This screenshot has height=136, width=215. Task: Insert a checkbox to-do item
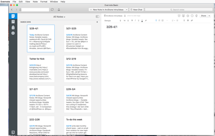(x=163, y=21)
